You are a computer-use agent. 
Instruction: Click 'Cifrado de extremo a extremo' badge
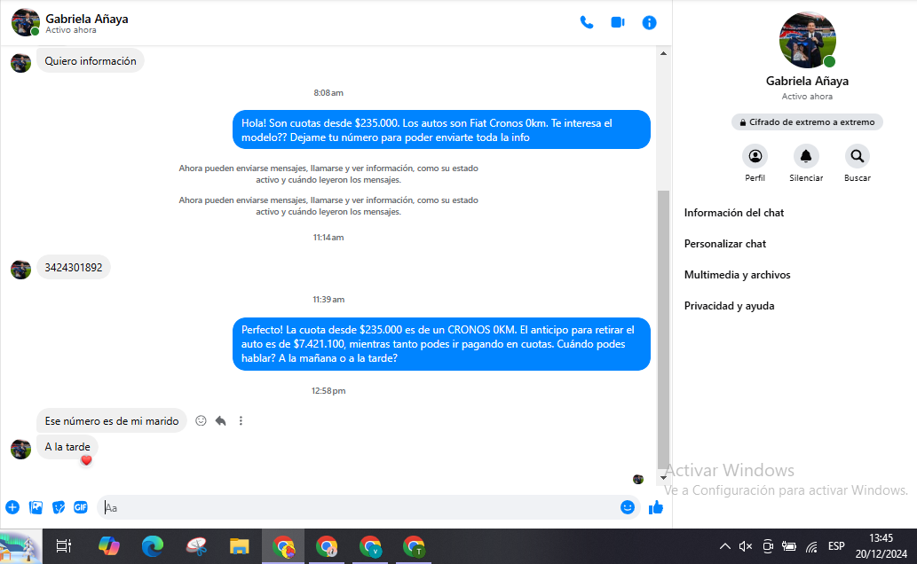point(807,122)
